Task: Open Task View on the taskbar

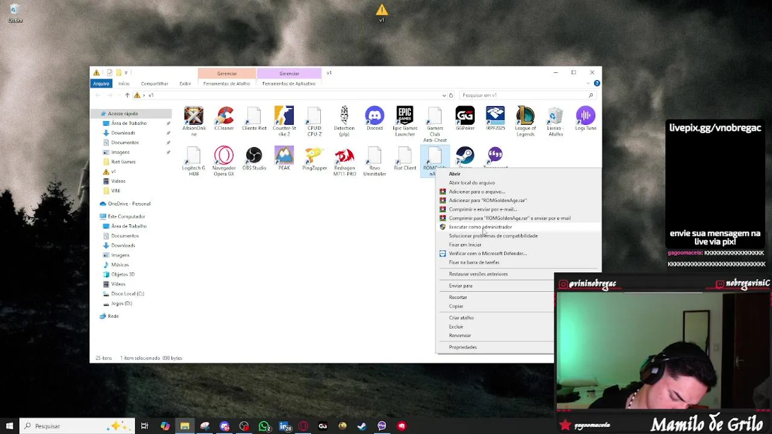Action: tap(145, 426)
